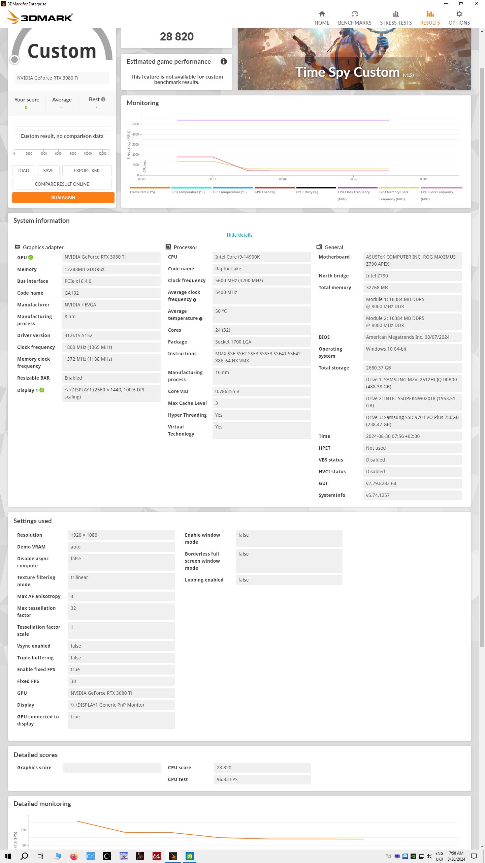Select the RESULTS tab
Screen dimensions: 485x863
pos(430,18)
